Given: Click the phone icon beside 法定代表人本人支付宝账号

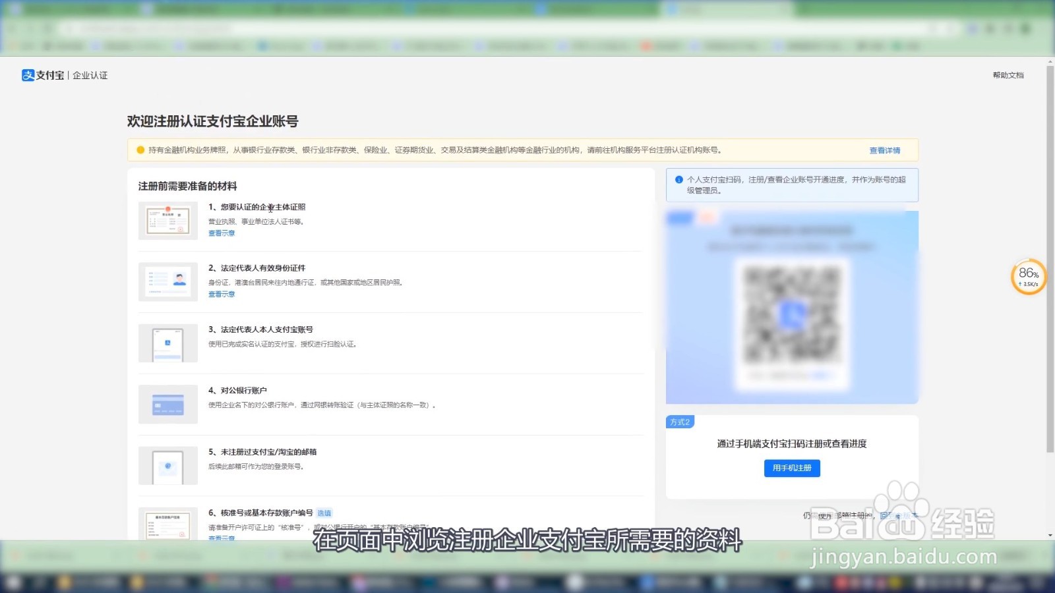Looking at the screenshot, I should pos(168,343).
